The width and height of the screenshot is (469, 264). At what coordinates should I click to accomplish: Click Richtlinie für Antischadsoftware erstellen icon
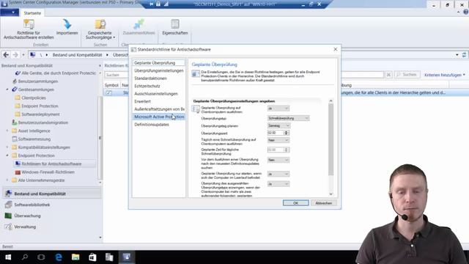29,24
